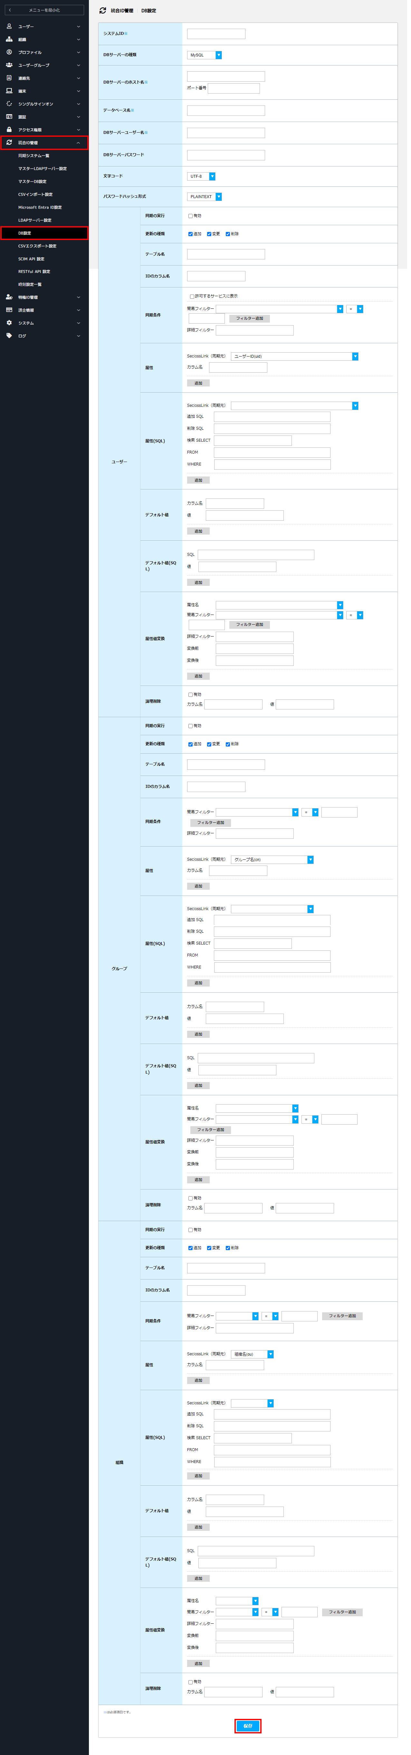Open the 組織名(ou) attribute dropdown
The height and width of the screenshot is (1755, 411).
pos(253,1354)
